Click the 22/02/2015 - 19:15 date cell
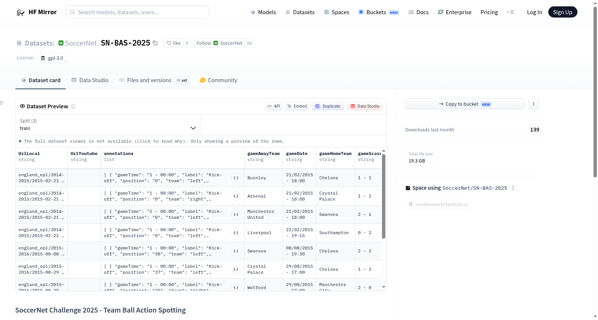This screenshot has width=598, height=320. [x=299, y=233]
